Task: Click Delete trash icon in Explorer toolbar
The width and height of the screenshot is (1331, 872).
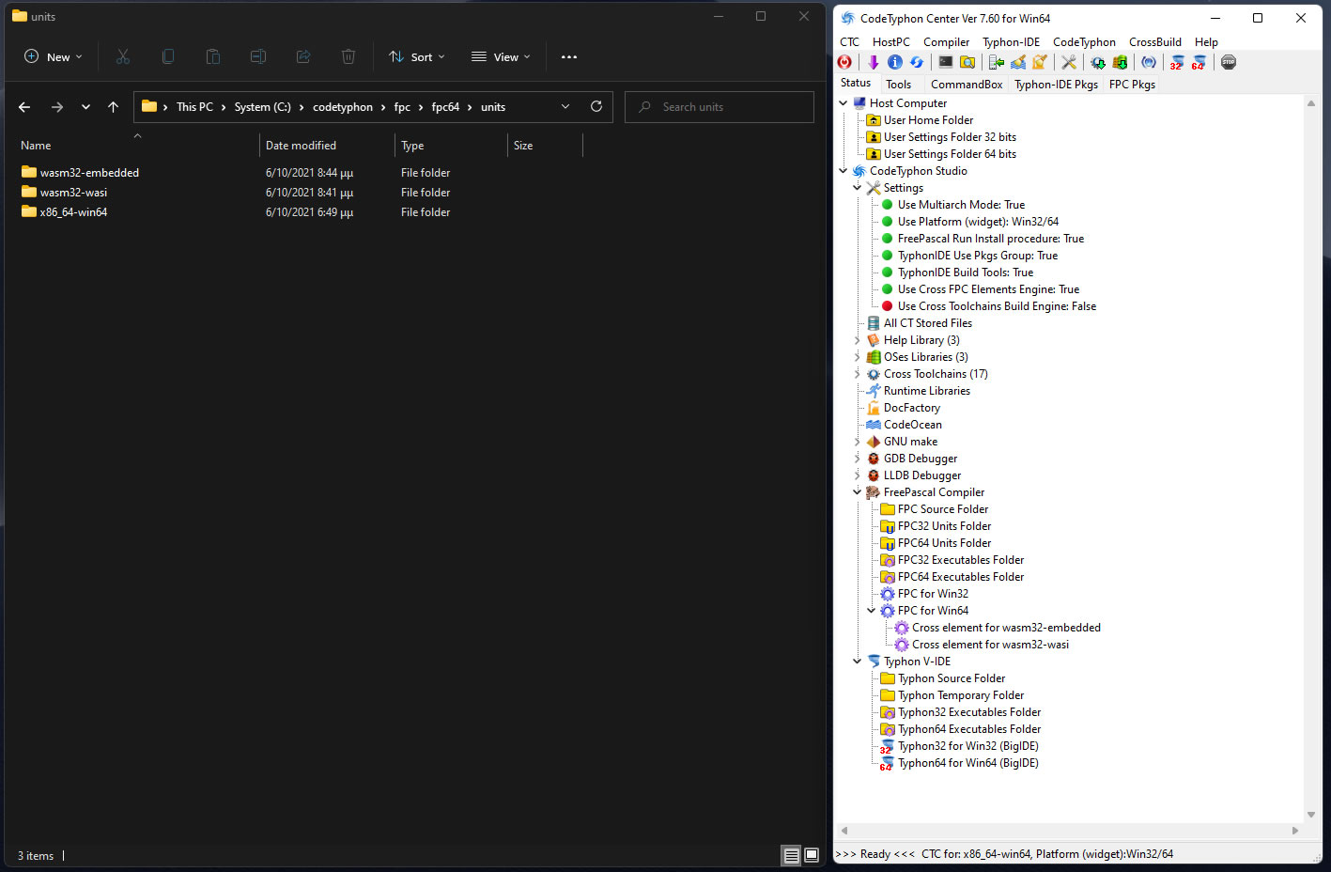Action: (x=348, y=56)
